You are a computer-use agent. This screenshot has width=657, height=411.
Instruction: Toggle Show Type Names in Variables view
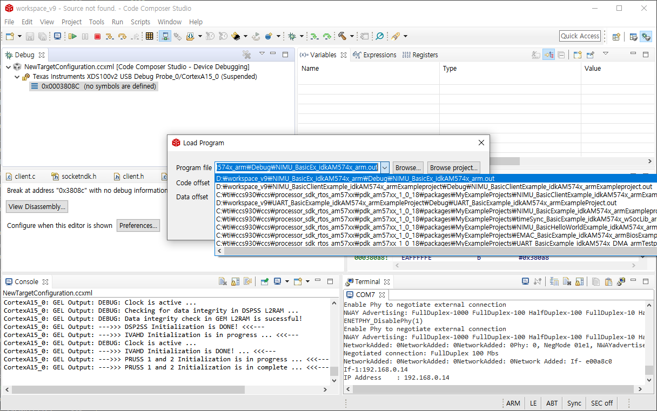pyautogui.click(x=536, y=55)
